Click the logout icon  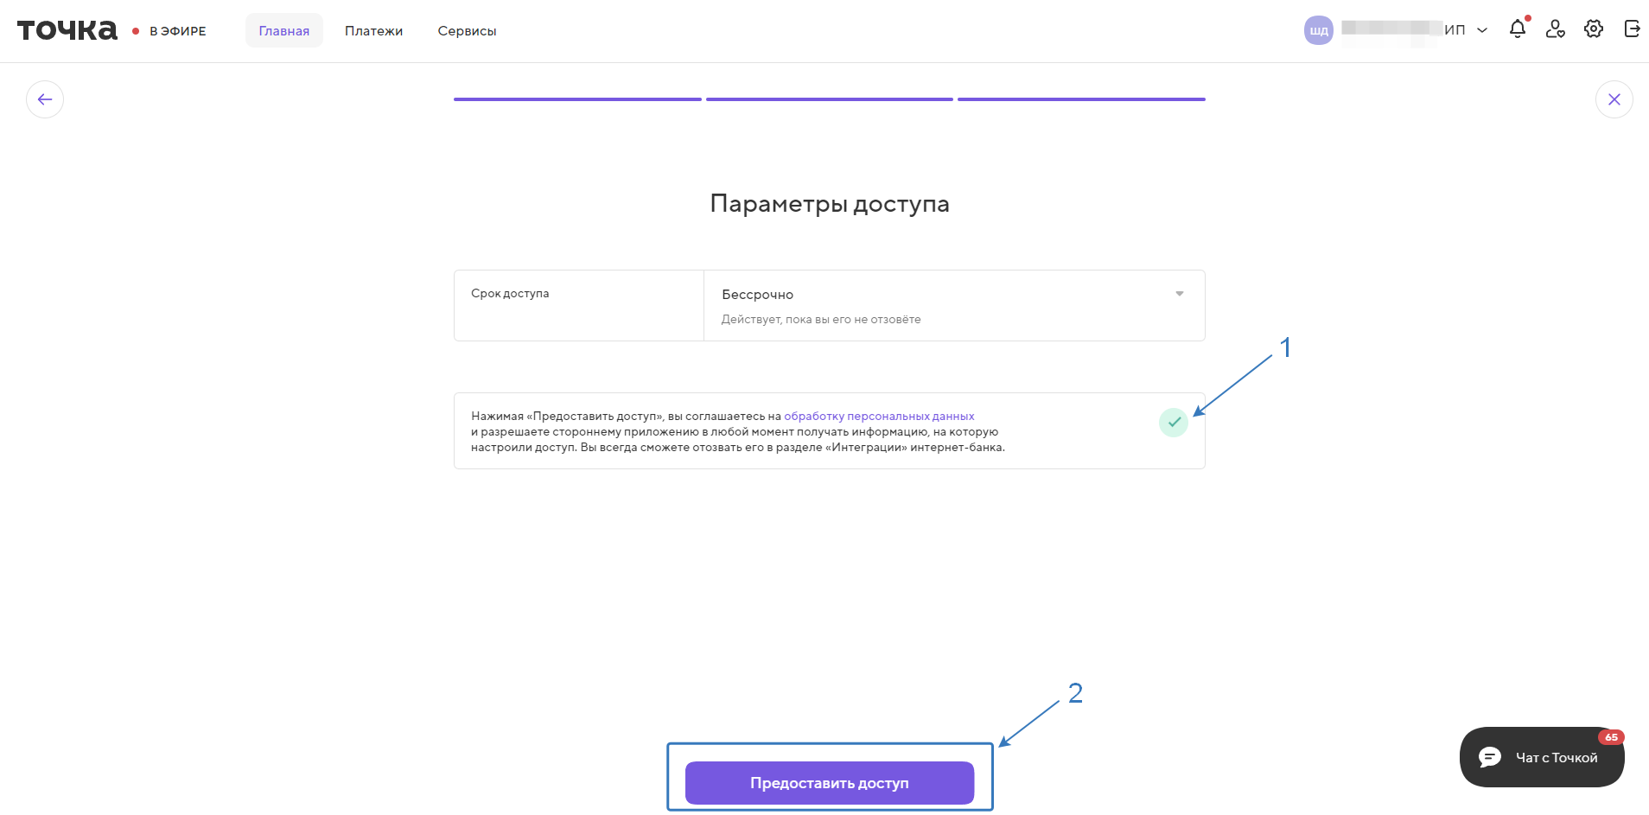(x=1632, y=29)
